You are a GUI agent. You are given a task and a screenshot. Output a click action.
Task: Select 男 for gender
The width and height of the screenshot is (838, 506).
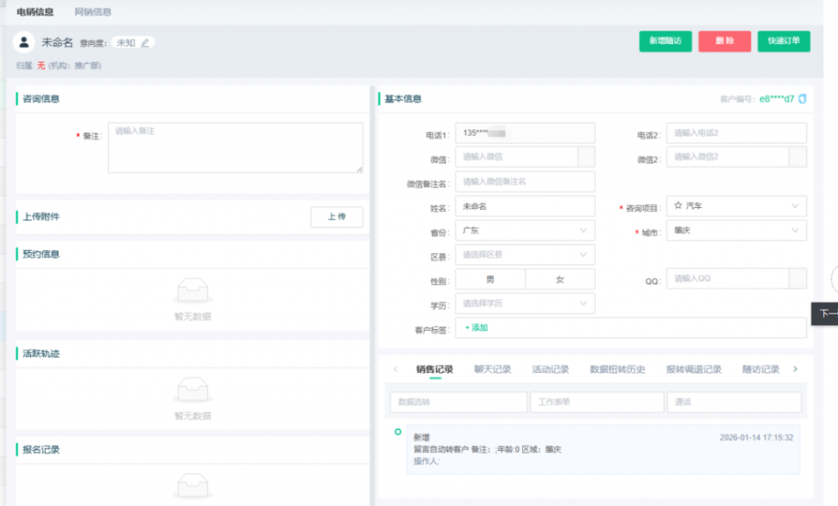click(x=490, y=279)
